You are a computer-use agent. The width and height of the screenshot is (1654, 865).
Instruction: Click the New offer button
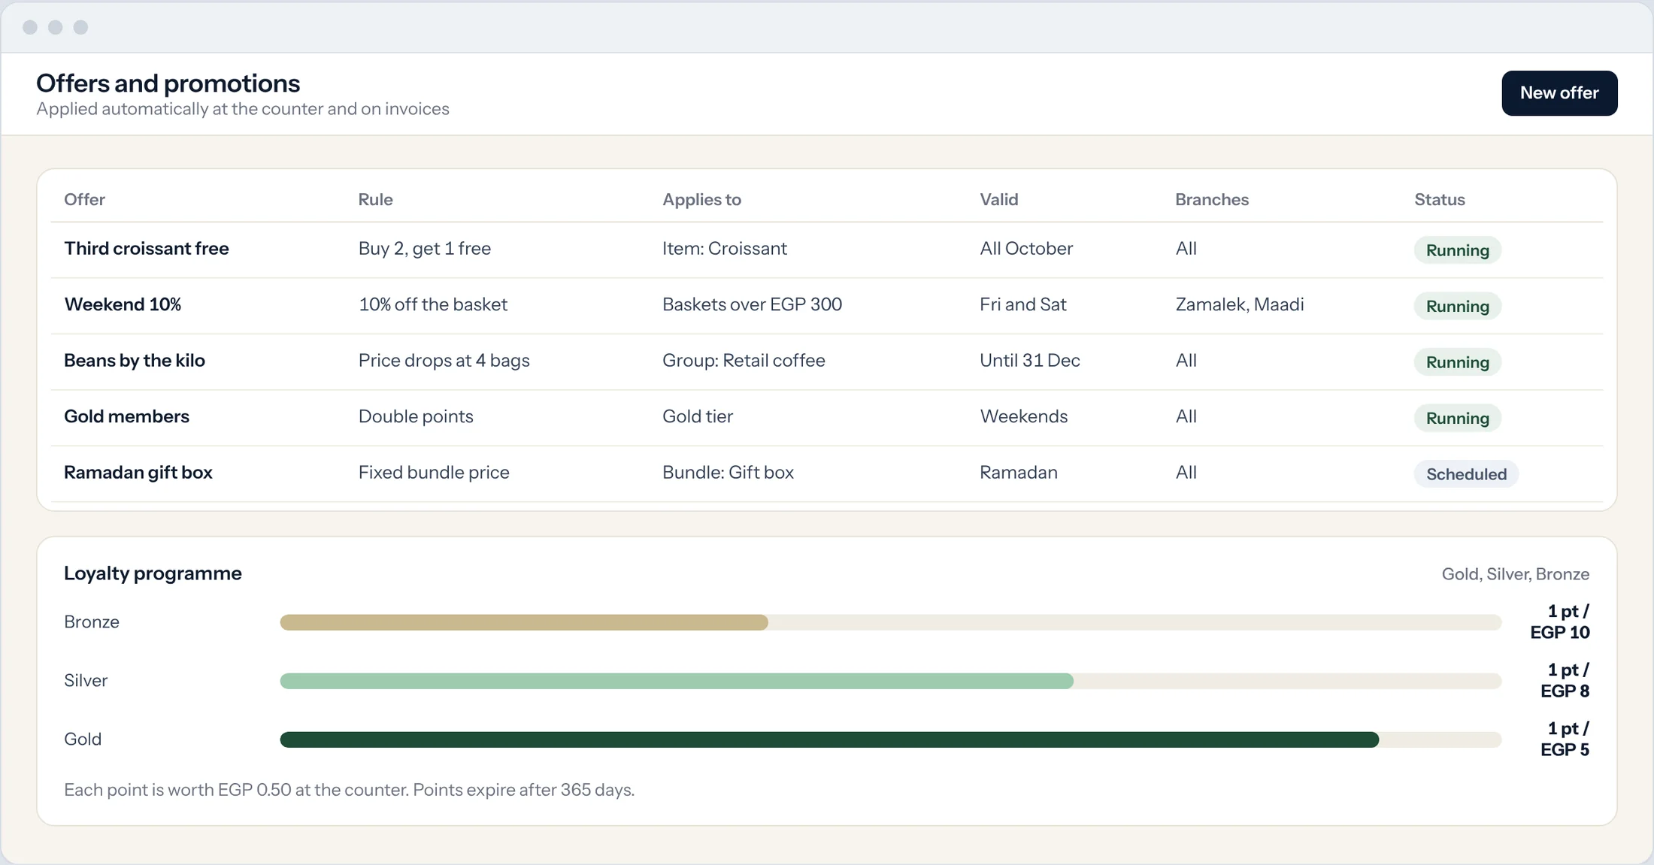point(1559,93)
